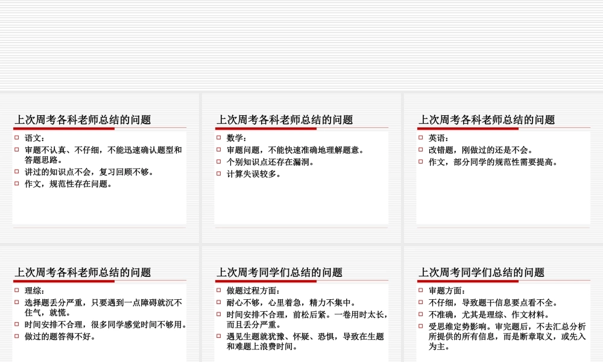Select the line 时间安排不合理，很多同学感觉时间不够用。
The image size is (603, 362).
[x=106, y=325]
